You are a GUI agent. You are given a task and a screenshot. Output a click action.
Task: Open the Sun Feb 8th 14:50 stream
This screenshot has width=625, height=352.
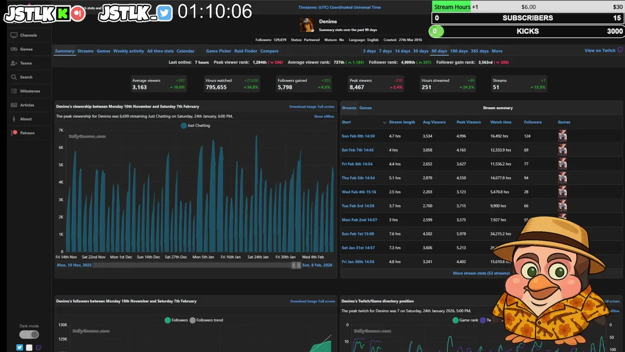pyautogui.click(x=358, y=136)
